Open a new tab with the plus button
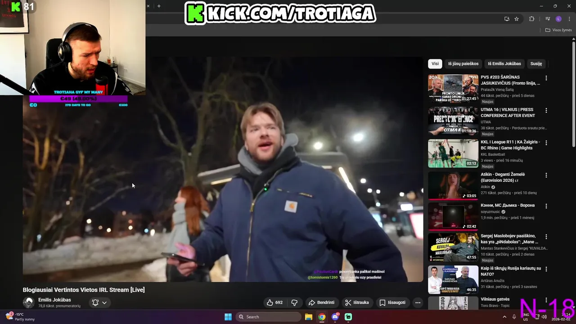Image resolution: width=576 pixels, height=324 pixels. [159, 6]
